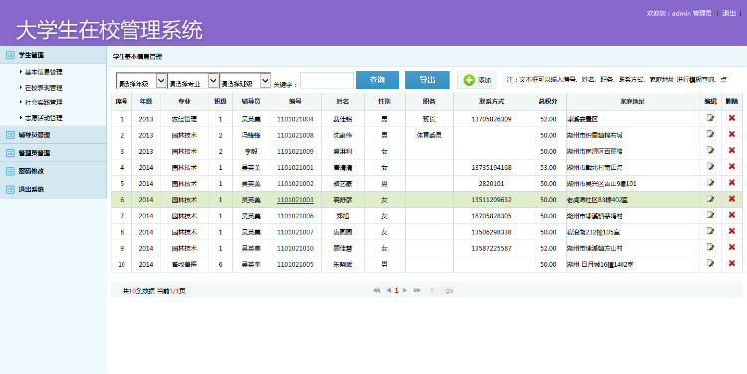Open the 请选择班级 class dropdown

[245, 81]
